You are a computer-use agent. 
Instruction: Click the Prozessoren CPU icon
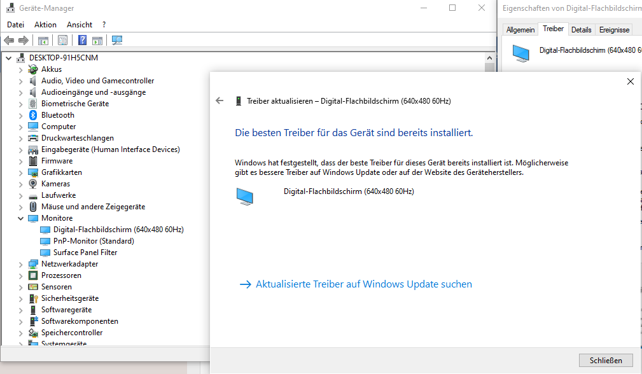33,275
